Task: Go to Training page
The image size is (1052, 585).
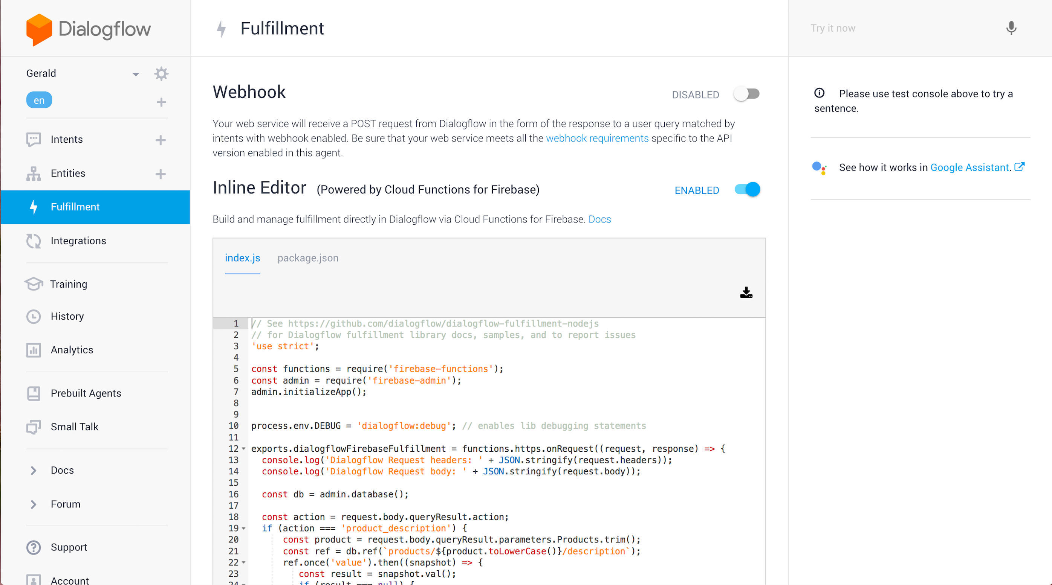Action: (69, 284)
